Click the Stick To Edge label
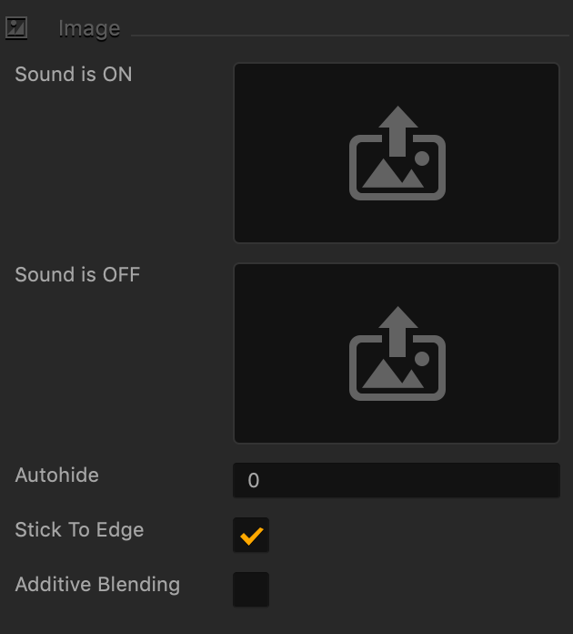Screen dimensions: 573x634 (x=79, y=529)
